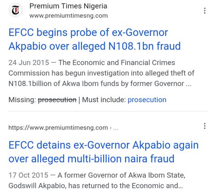The height and width of the screenshot is (192, 216).
Task: Open 'EFCC begins probe of ex-Governor Akpabio' headline
Action: coord(94,39)
